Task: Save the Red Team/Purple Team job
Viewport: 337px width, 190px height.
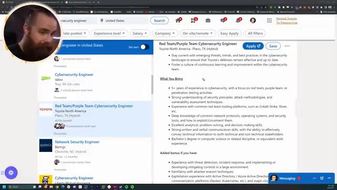Action: (x=273, y=46)
